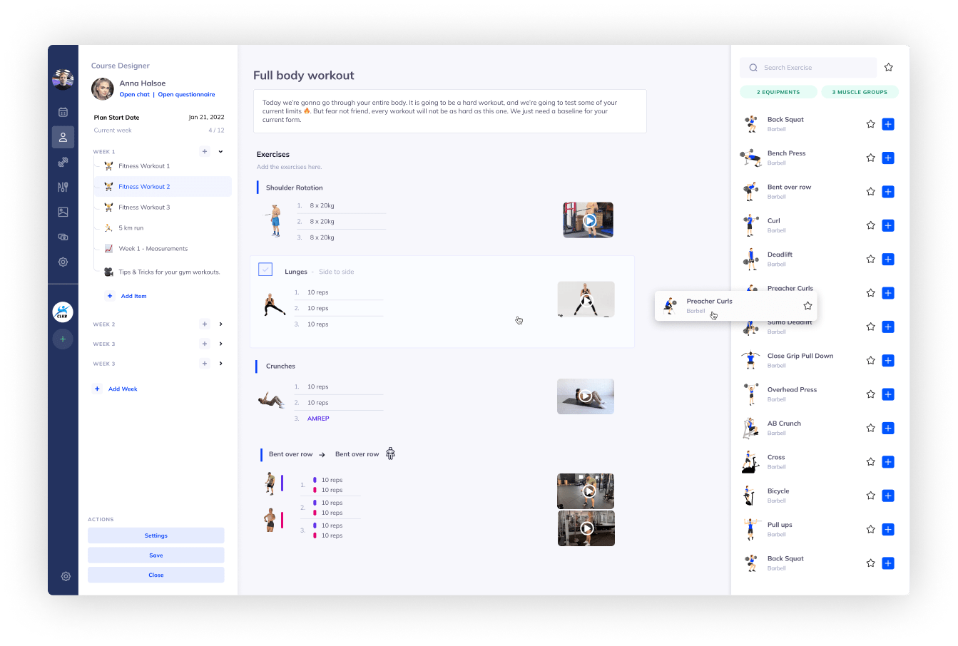The height and width of the screenshot is (646, 958).
Task: Click the Full body workout title
Action: tap(304, 76)
